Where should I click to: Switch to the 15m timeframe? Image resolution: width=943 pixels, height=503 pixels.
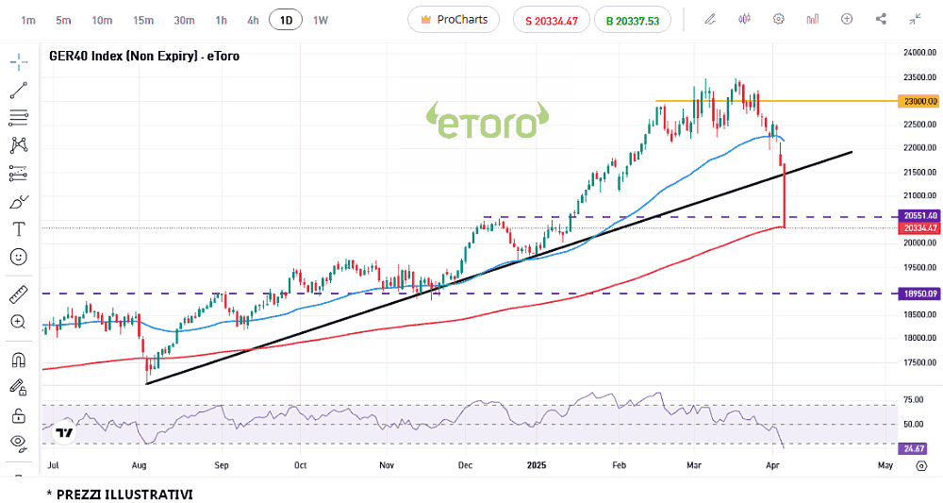click(143, 21)
